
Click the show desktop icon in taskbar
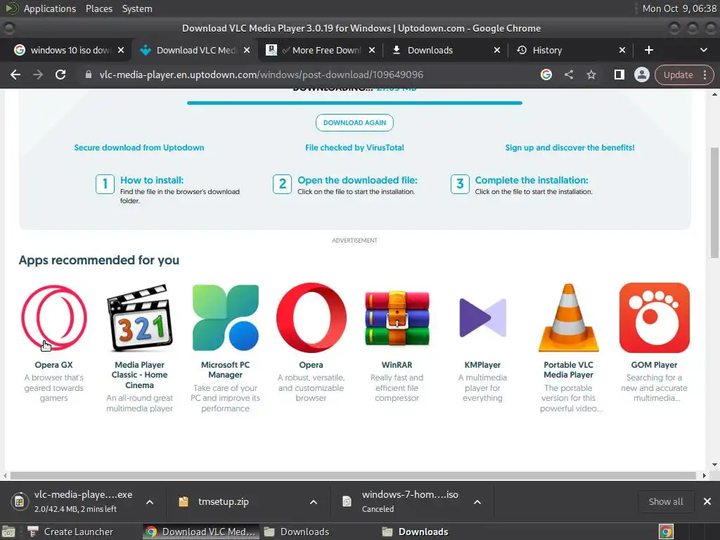pos(8,532)
